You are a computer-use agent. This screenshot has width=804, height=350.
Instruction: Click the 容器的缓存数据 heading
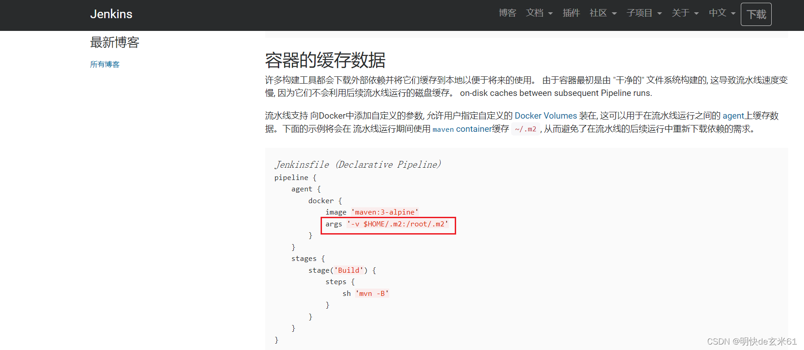click(325, 60)
